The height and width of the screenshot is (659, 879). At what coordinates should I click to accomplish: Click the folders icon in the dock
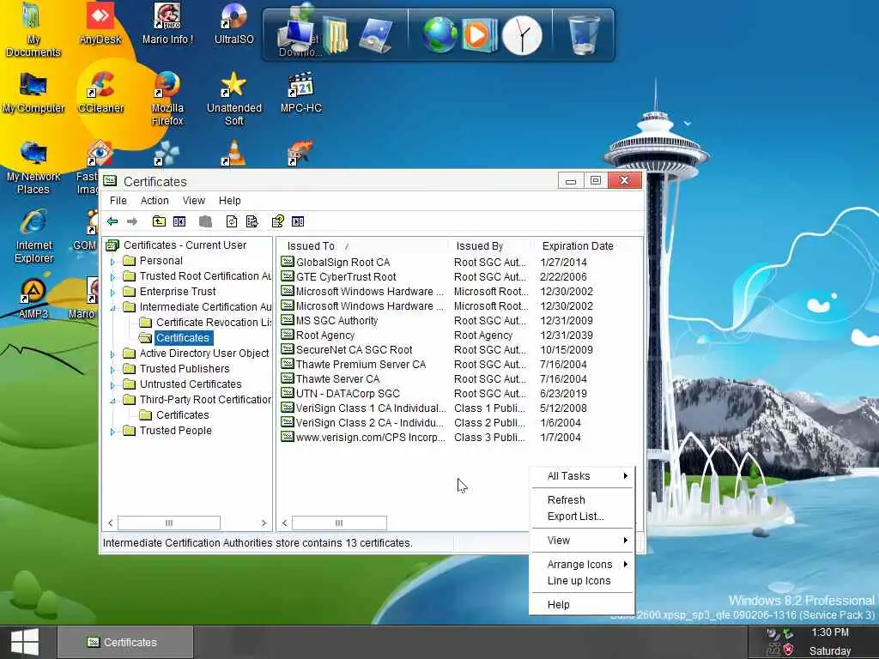pyautogui.click(x=336, y=34)
